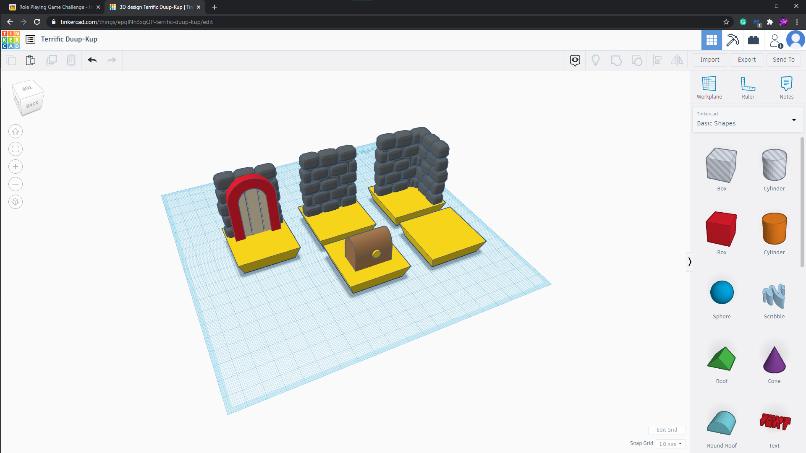Click the Show all lightbulb icon
Viewport: 806px width, 453px height.
point(596,60)
